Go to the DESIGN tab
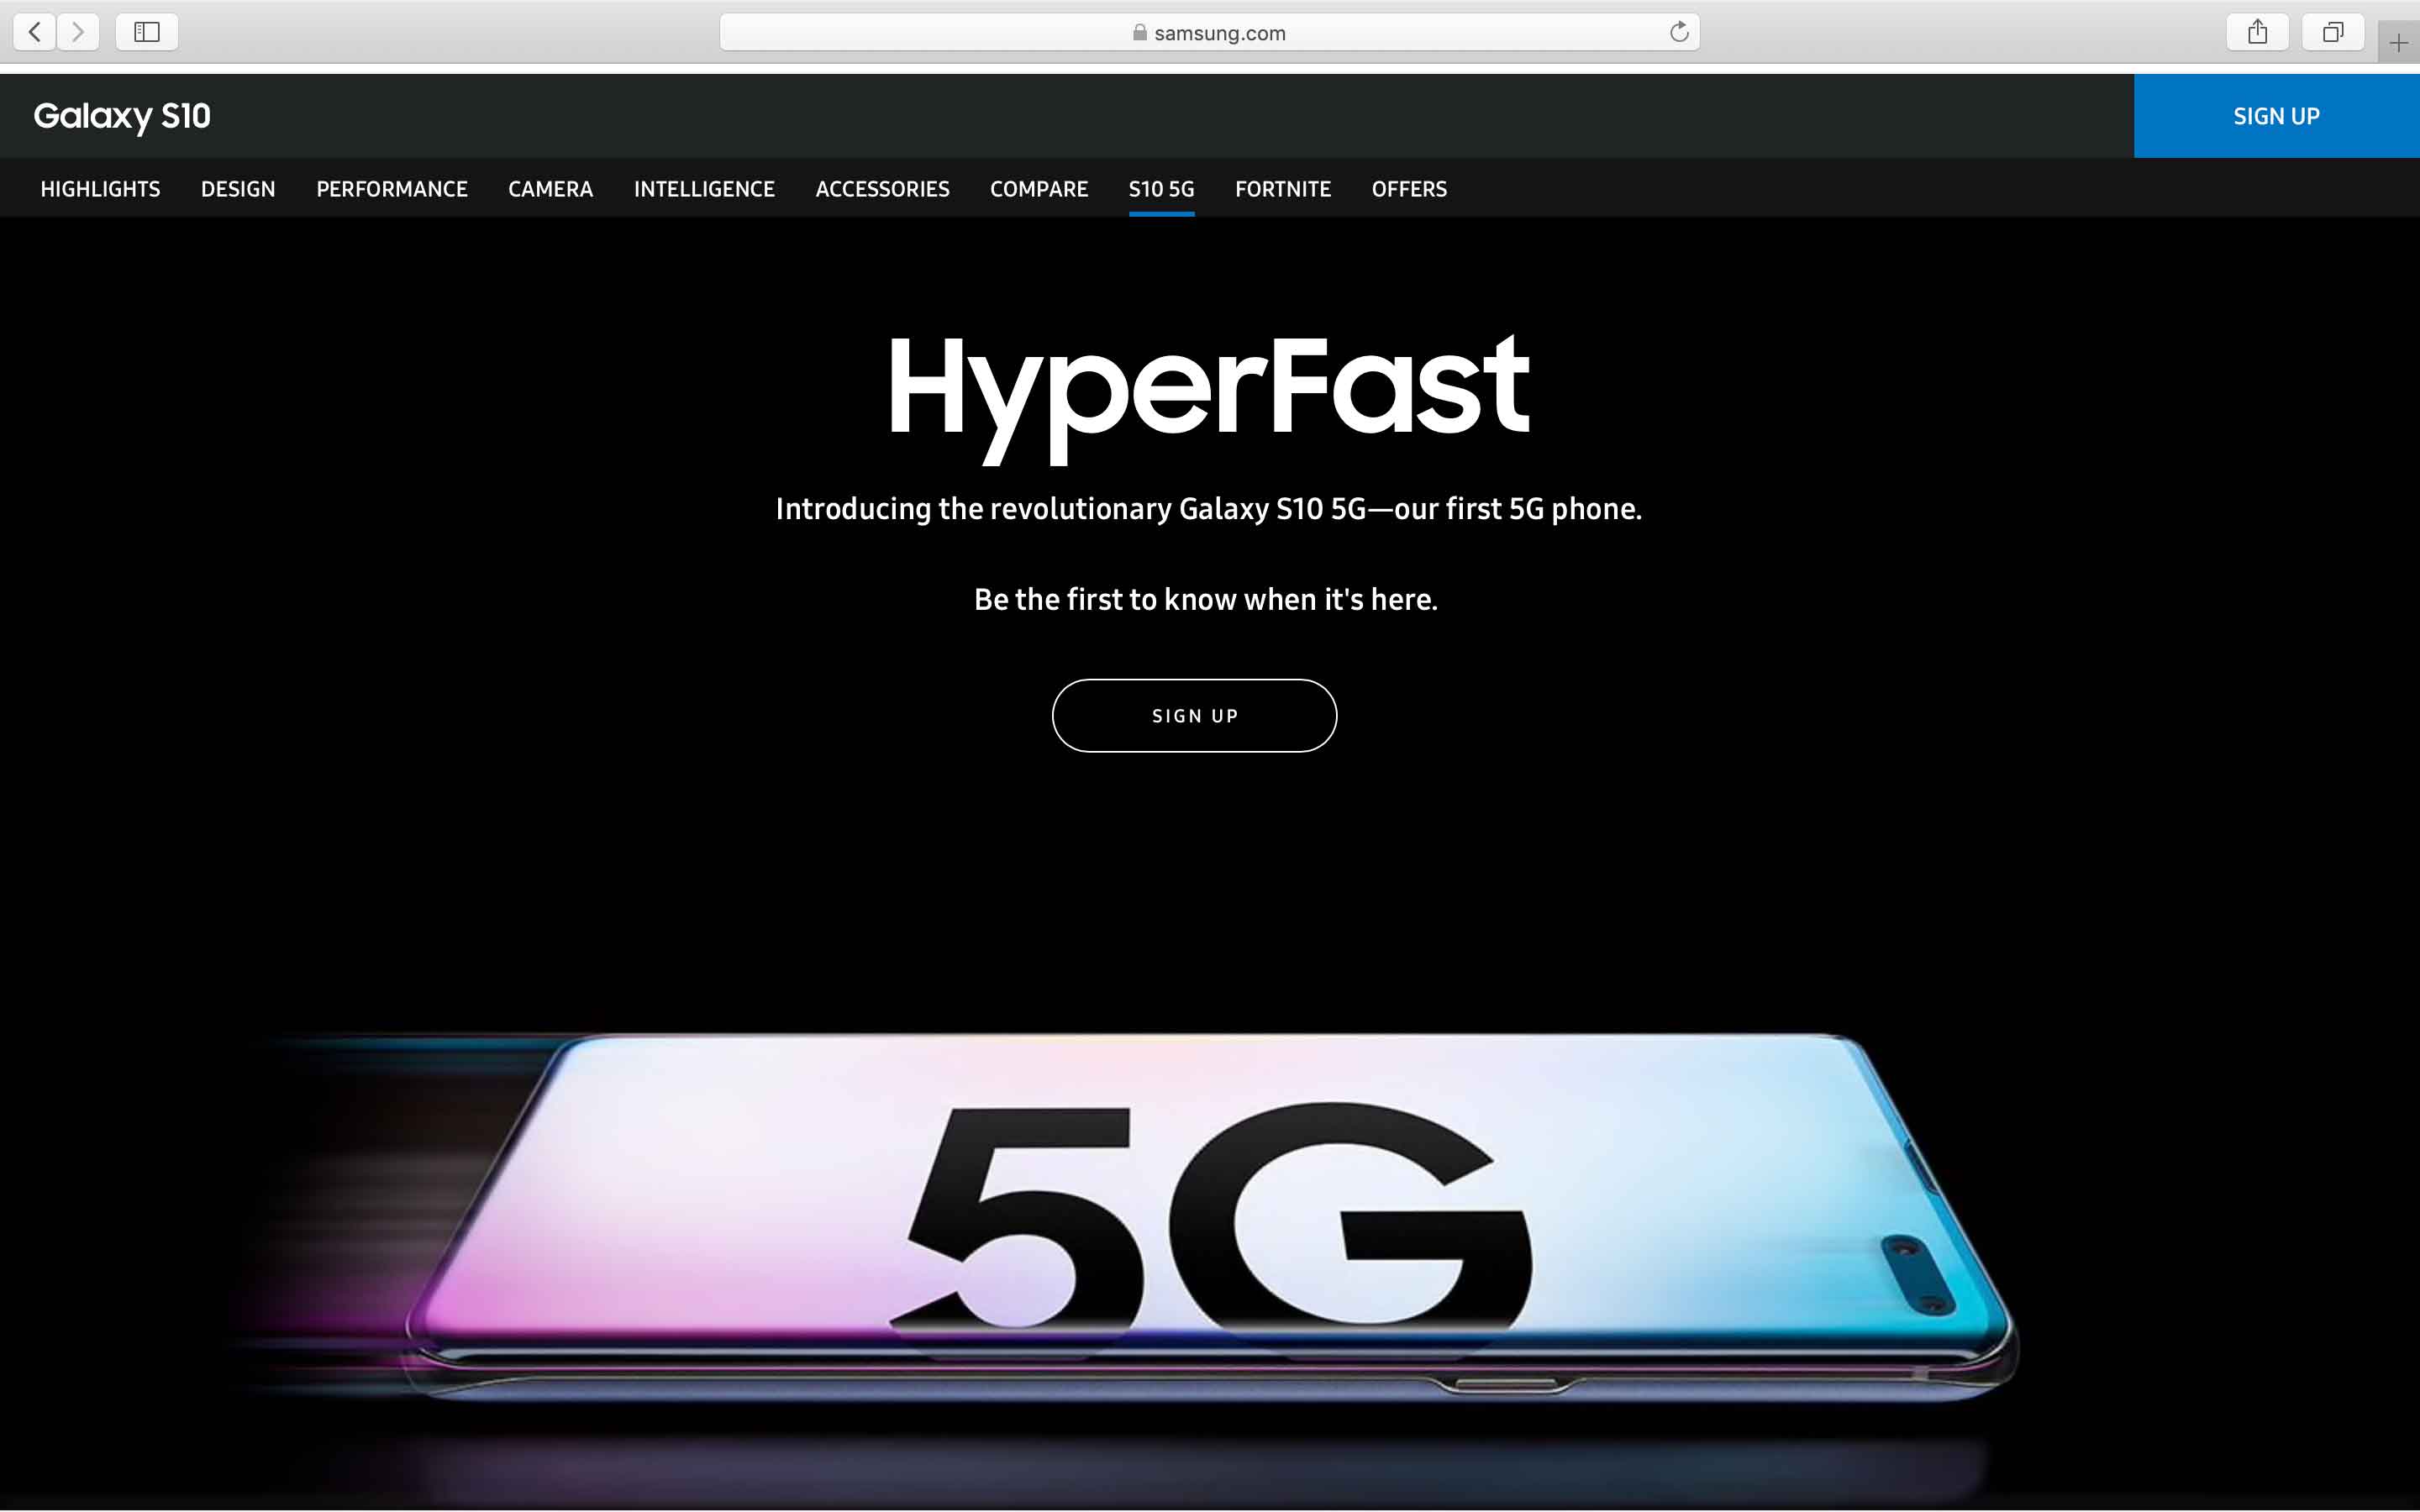 [x=238, y=189]
